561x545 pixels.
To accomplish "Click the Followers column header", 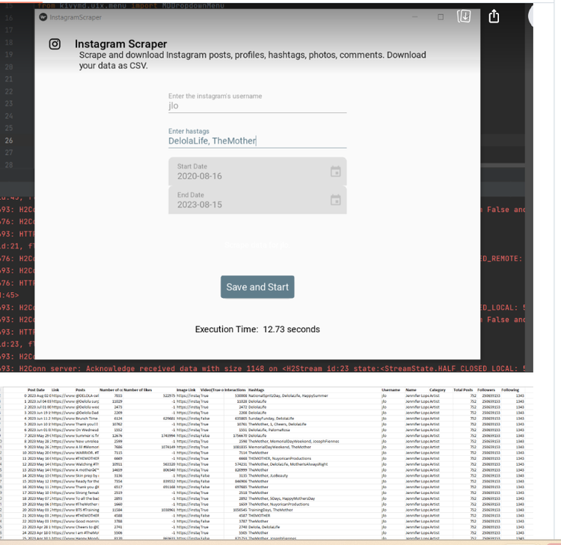I will 486,390.
